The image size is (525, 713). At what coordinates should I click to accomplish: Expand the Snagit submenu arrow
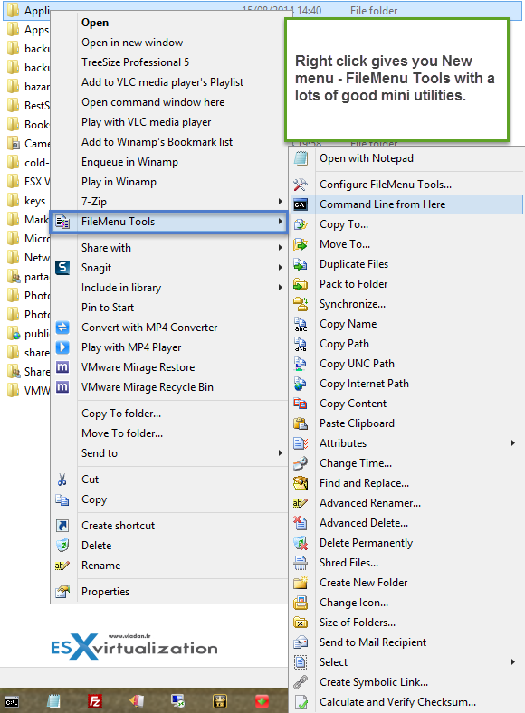(x=281, y=268)
